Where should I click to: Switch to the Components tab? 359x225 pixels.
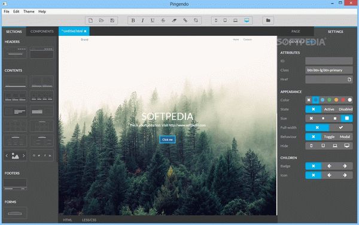tap(42, 31)
